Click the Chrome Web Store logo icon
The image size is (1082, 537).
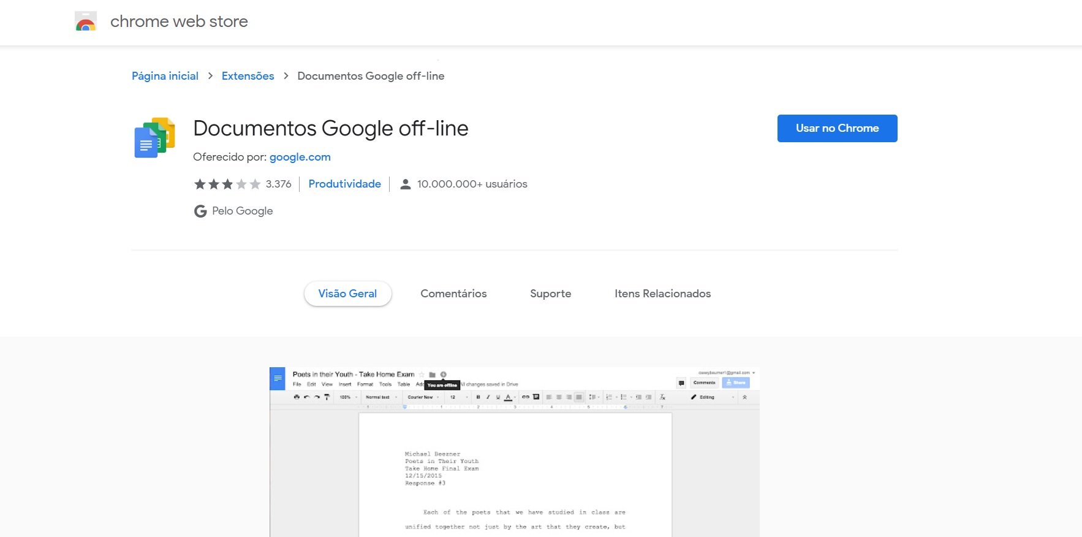tap(86, 21)
